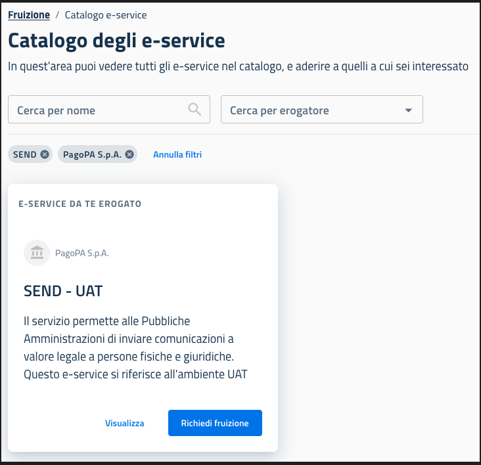Open the Cerca per erogatore combo box
Image resolution: width=481 pixels, height=465 pixels.
point(312,110)
